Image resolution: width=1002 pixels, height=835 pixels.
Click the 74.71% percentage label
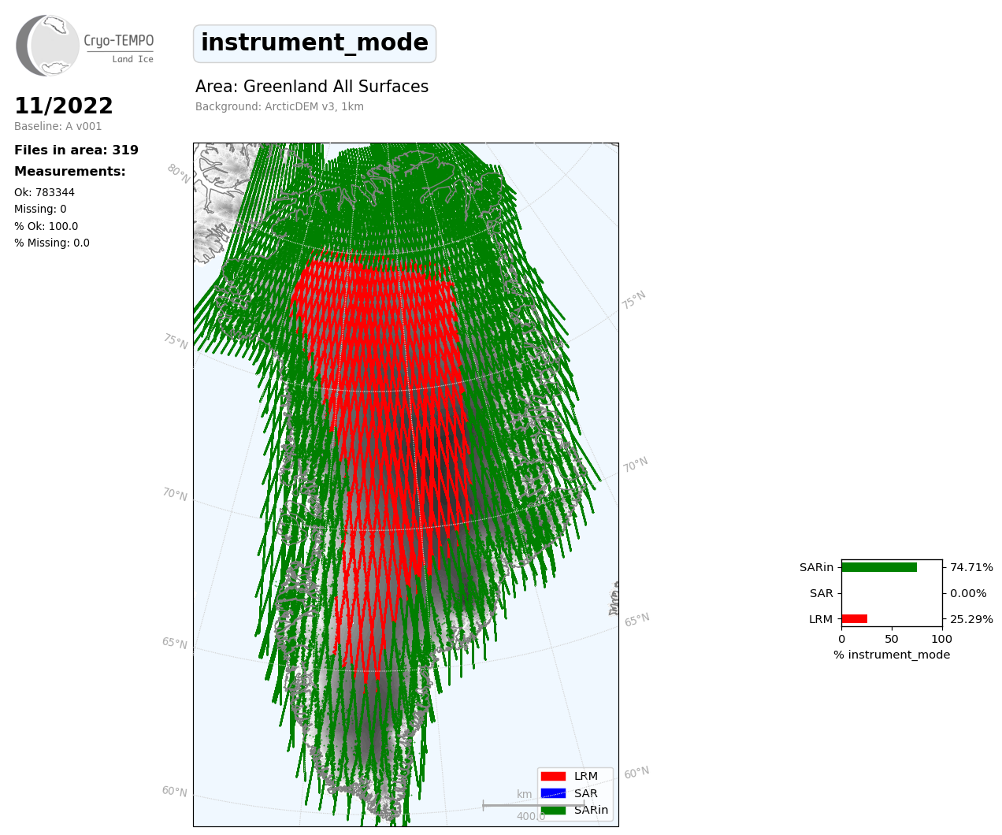[971, 567]
